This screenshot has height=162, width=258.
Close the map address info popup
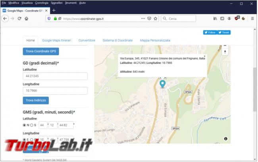(x=204, y=56)
